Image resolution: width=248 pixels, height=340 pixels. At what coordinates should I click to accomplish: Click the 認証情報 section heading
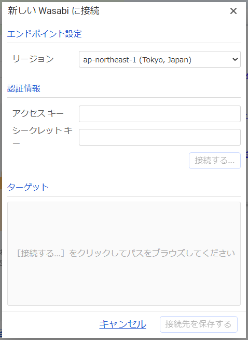tap(24, 88)
